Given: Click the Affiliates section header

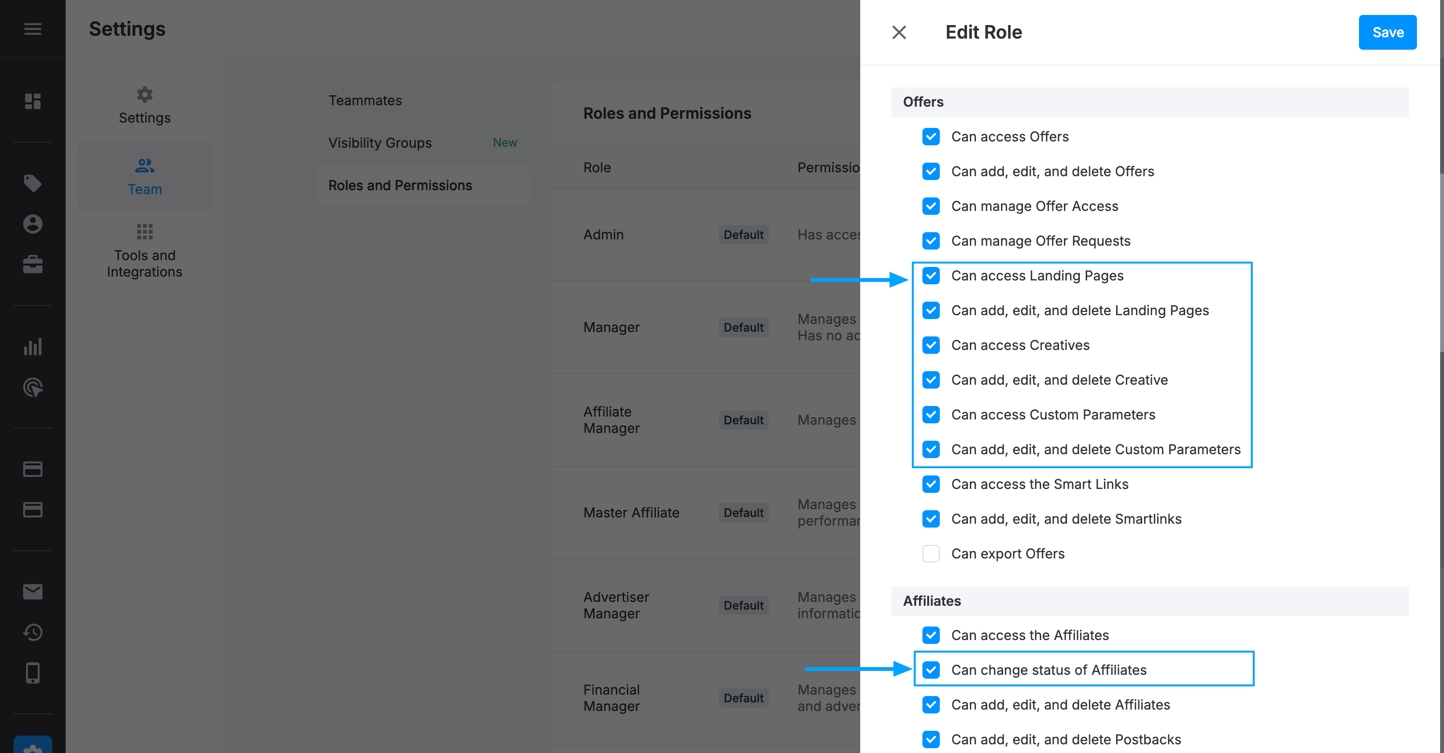Looking at the screenshot, I should tap(1150, 601).
